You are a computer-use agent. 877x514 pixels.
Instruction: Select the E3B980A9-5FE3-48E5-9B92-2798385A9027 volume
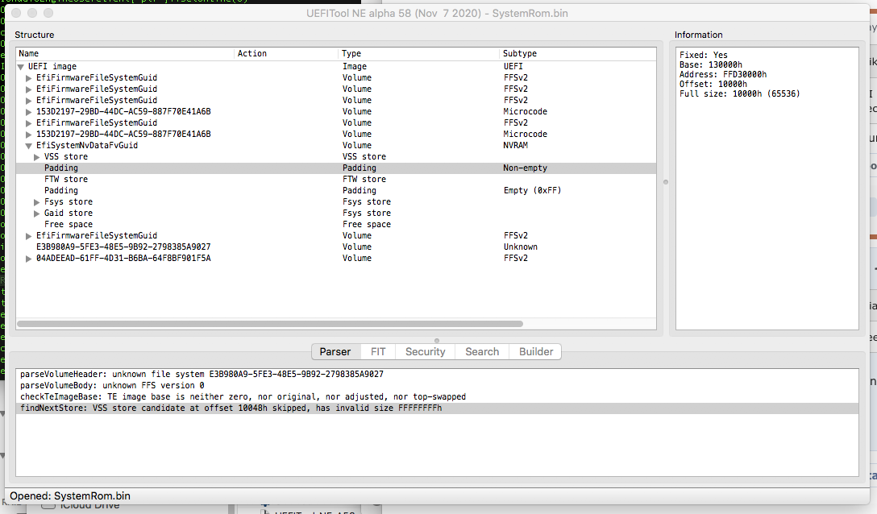tap(336, 247)
